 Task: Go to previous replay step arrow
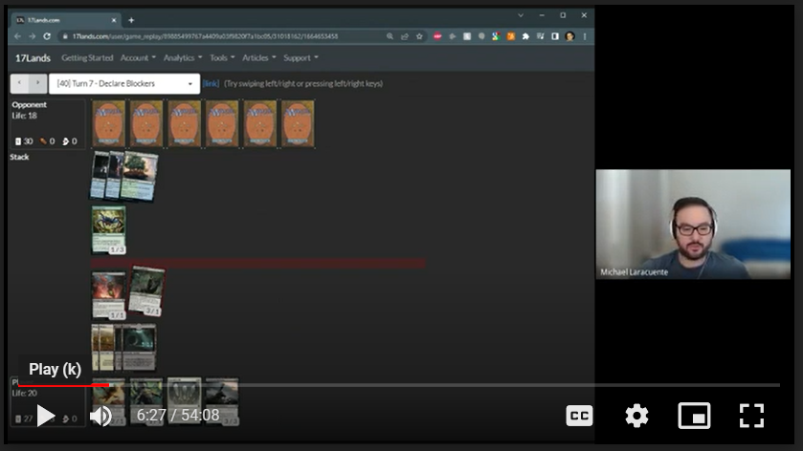click(20, 84)
